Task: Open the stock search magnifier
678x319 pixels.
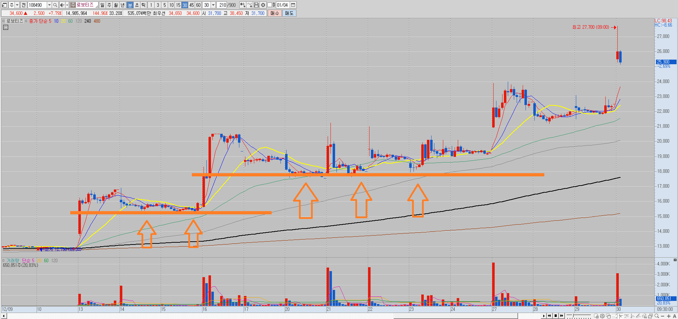Action: click(x=55, y=5)
